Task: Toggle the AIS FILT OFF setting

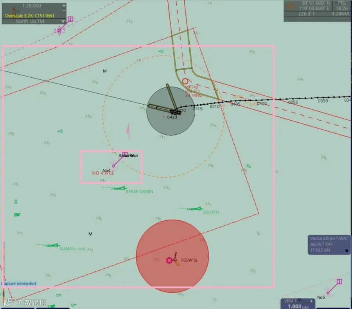Action: click(321, 244)
